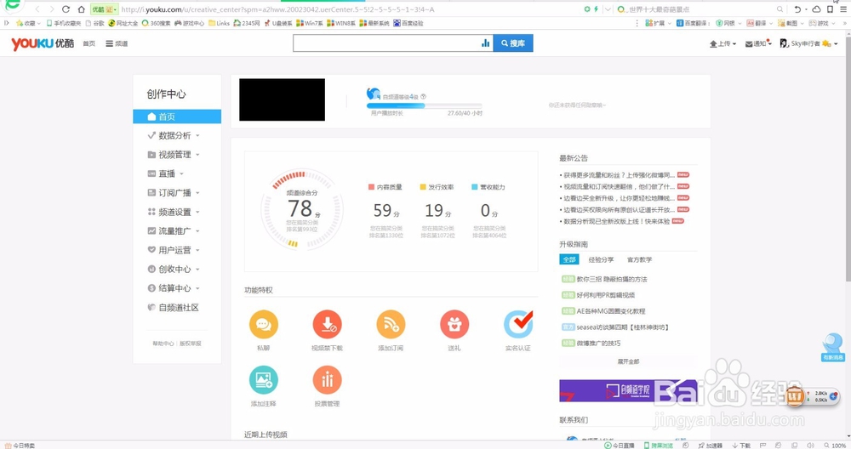The width and height of the screenshot is (851, 449).
Task: Click the browser back arrow
Action: click(37, 9)
